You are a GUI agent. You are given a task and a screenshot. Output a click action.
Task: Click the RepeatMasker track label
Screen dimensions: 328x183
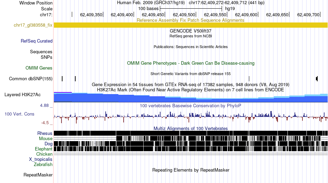pos(38,175)
